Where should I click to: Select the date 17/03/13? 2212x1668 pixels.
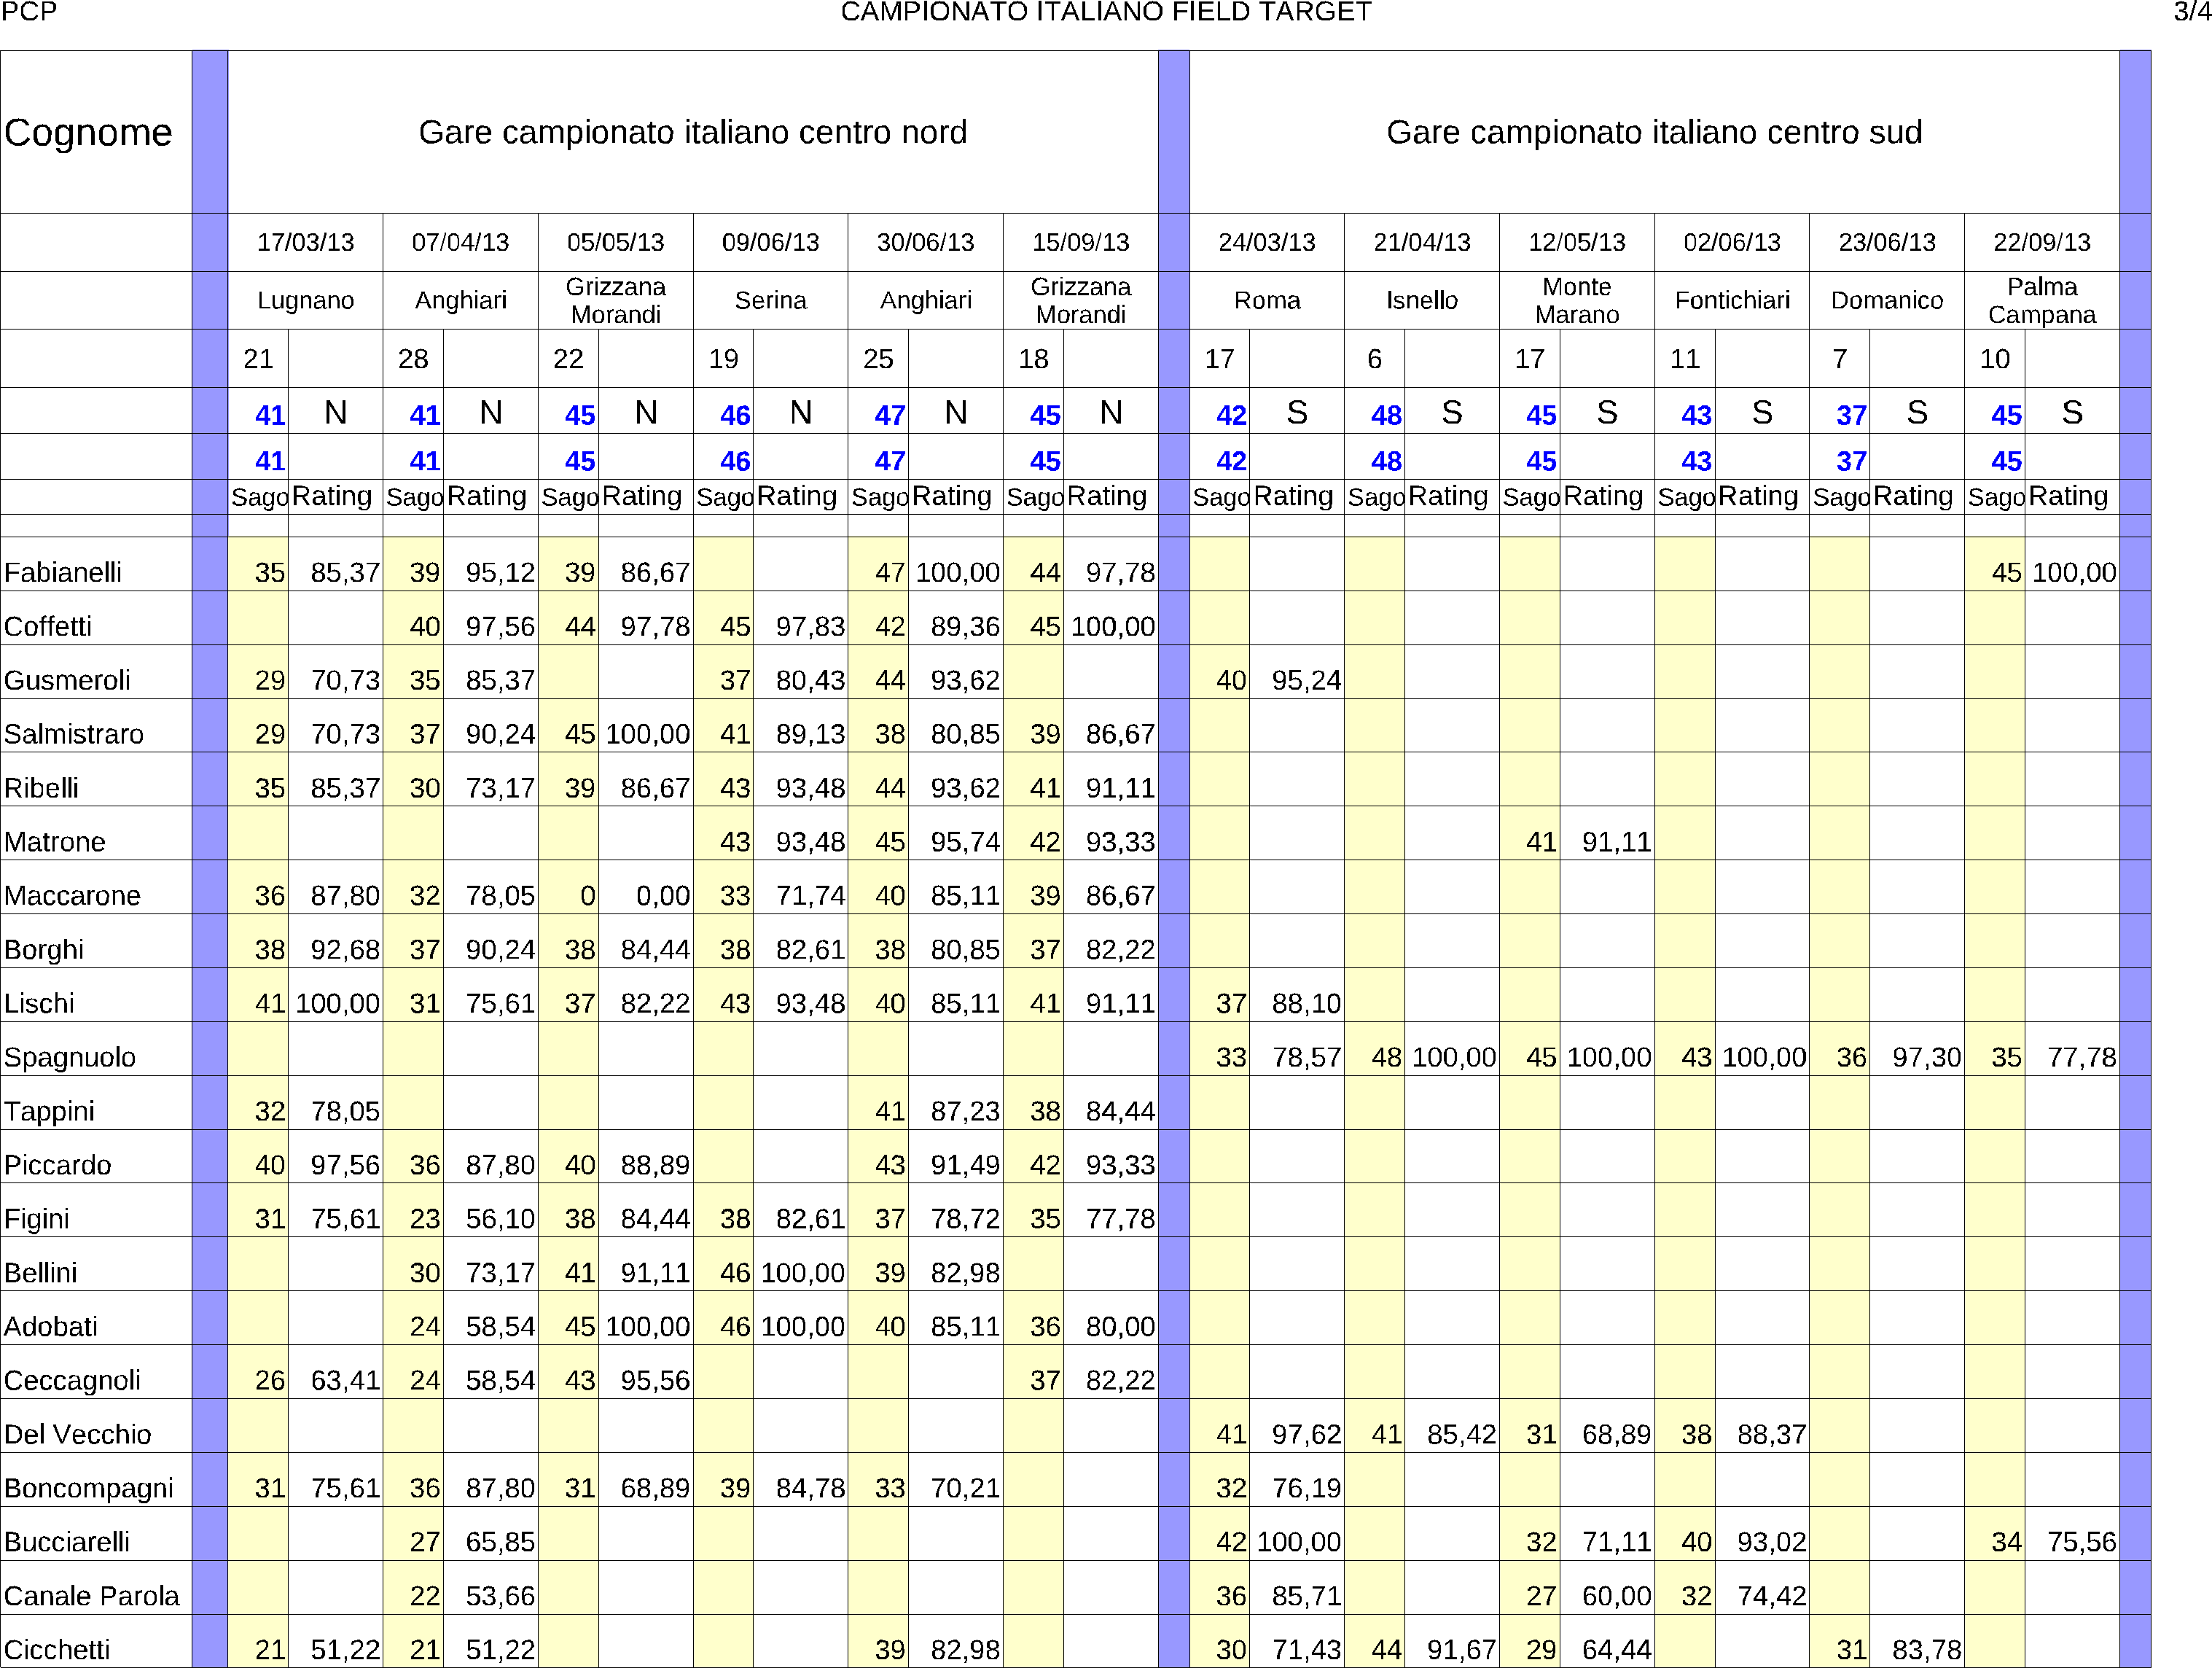(x=305, y=242)
